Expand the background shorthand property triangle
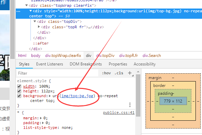Screen dimensions: 202x135 [x=50, y=96]
